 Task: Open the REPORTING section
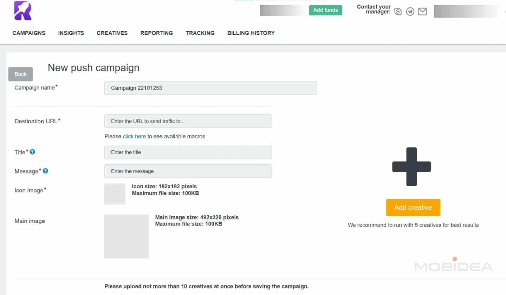157,33
